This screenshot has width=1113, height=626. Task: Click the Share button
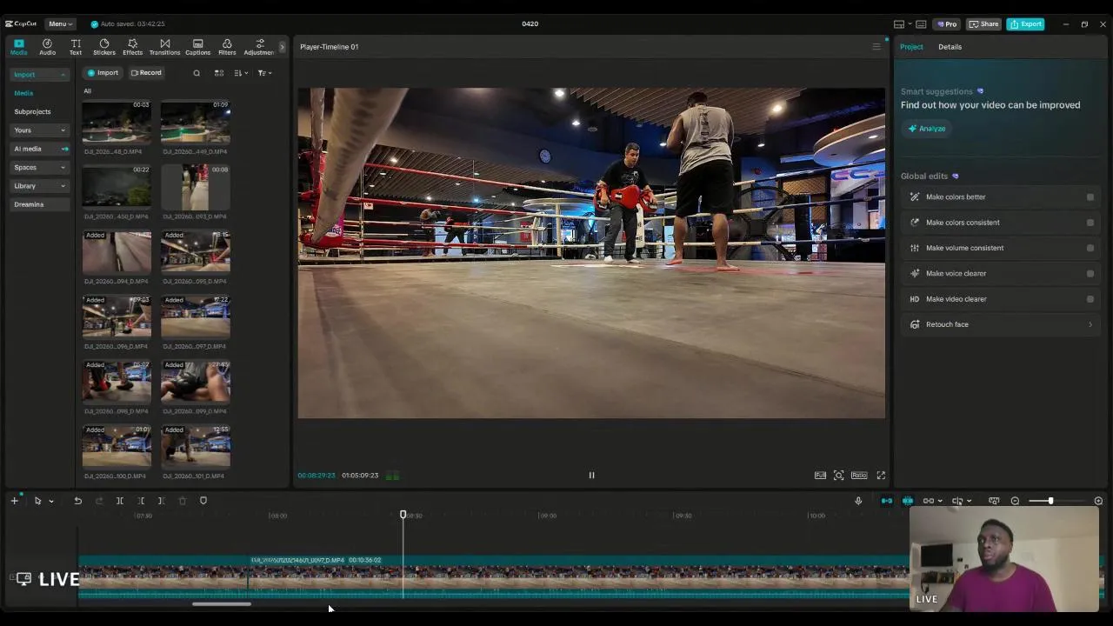(984, 24)
